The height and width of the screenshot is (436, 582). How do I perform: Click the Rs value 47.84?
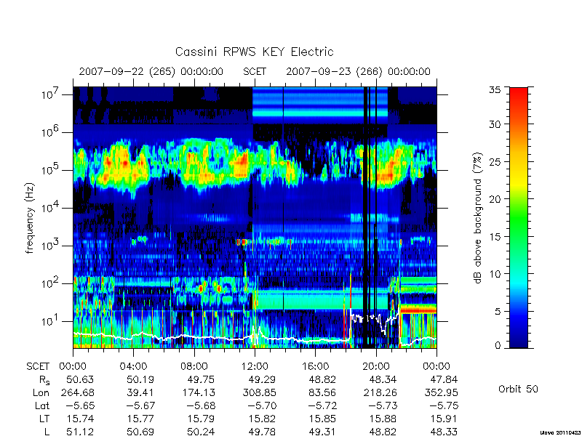443,379
